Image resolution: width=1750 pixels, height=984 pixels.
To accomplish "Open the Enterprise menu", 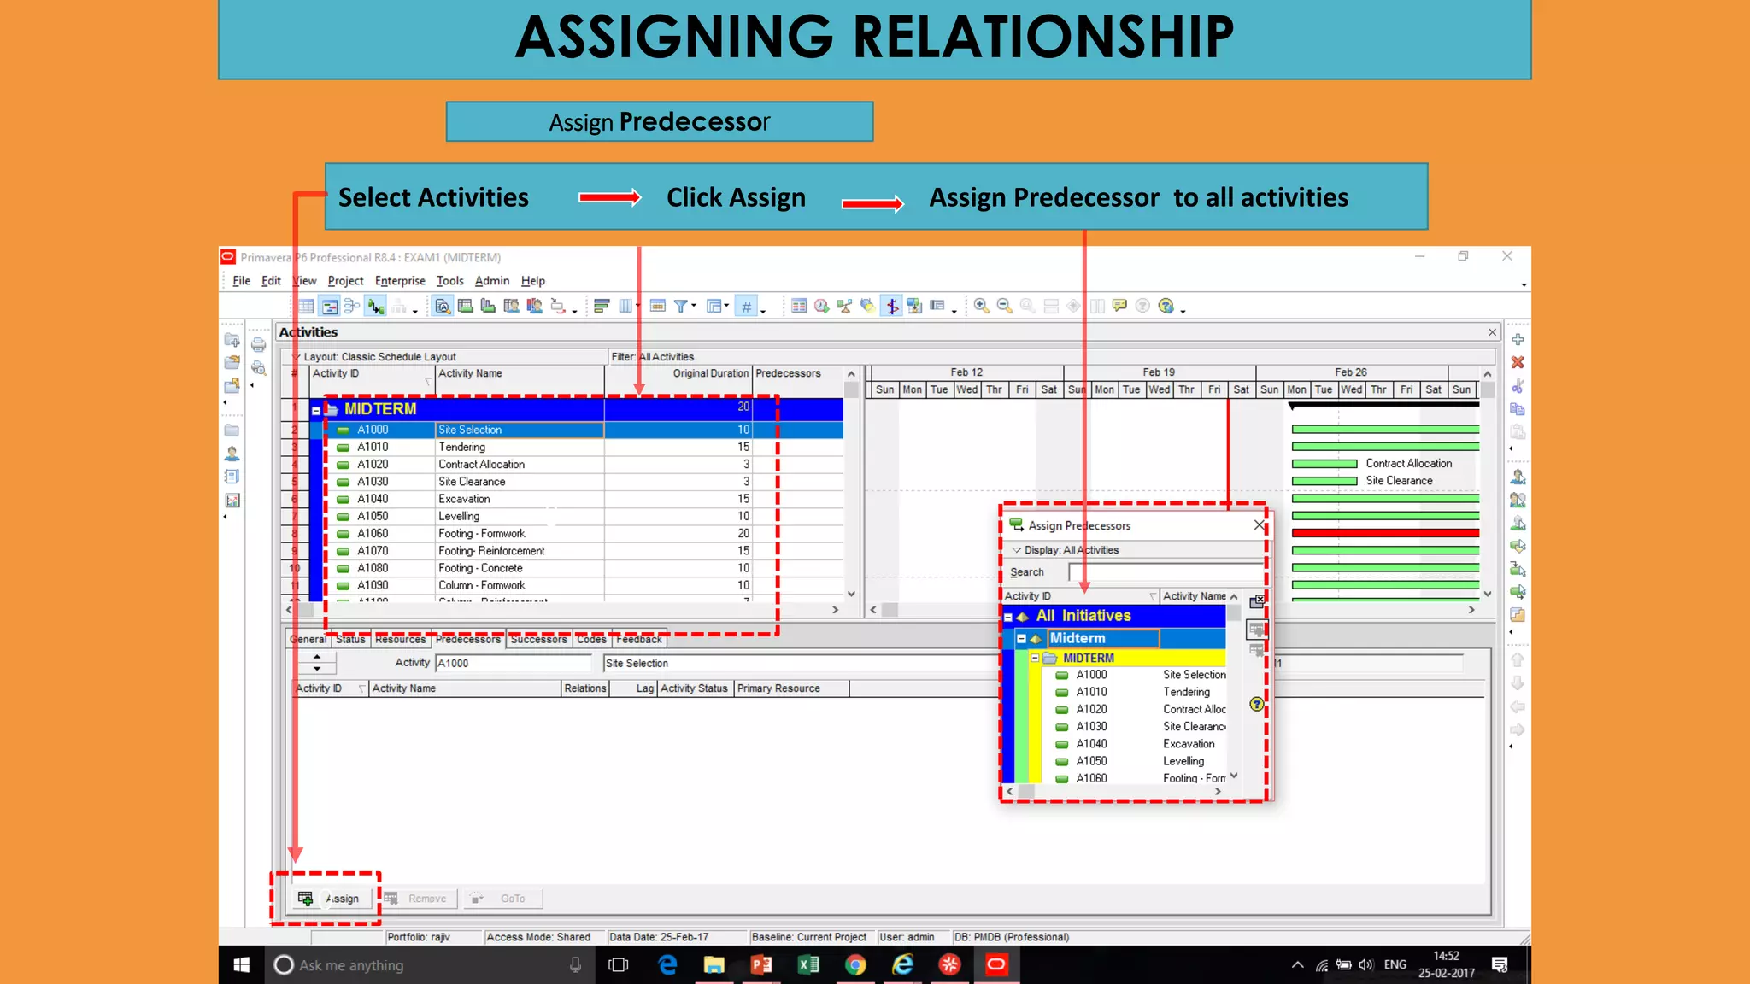I will [399, 281].
